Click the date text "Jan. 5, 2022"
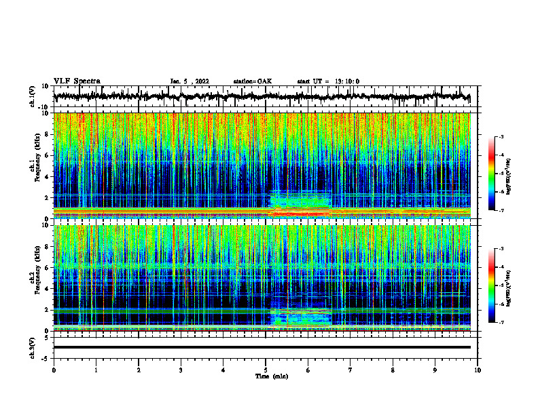 coord(190,81)
